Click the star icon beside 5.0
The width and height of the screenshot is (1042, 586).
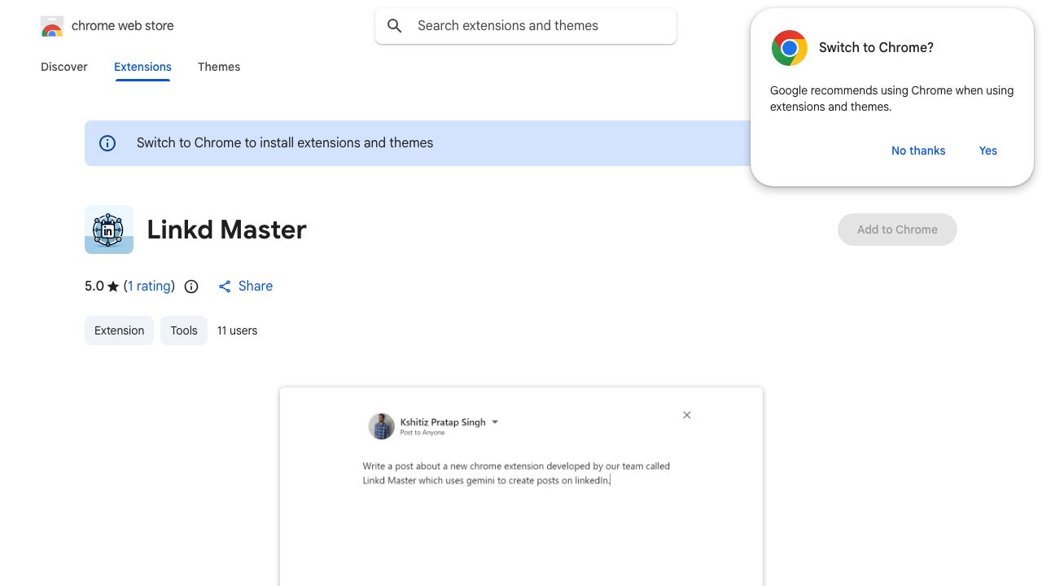113,286
